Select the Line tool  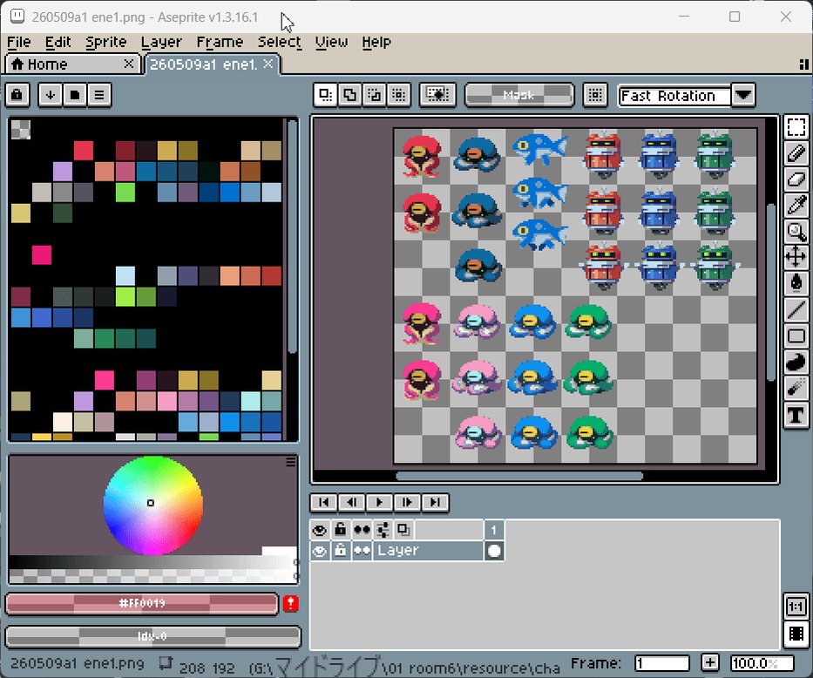pos(796,309)
